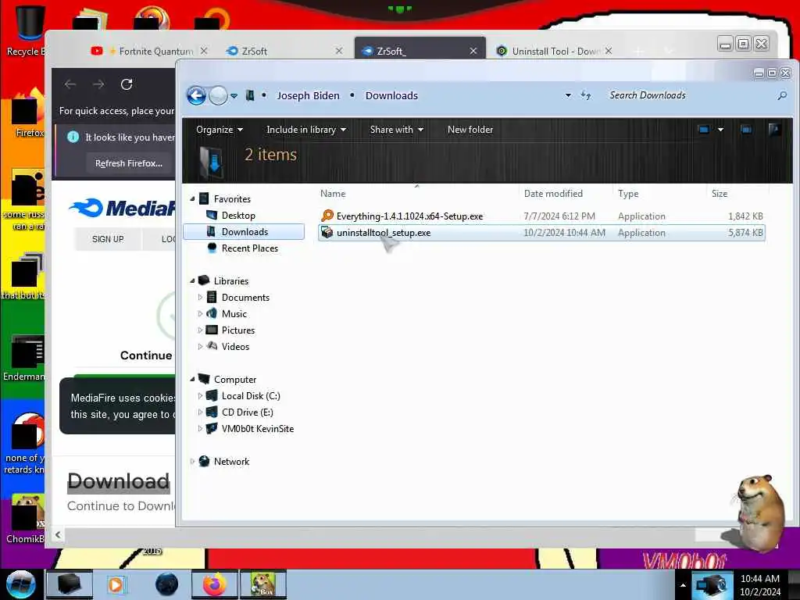Open the Organize menu
The height and width of the screenshot is (600, 800).
coord(220,130)
